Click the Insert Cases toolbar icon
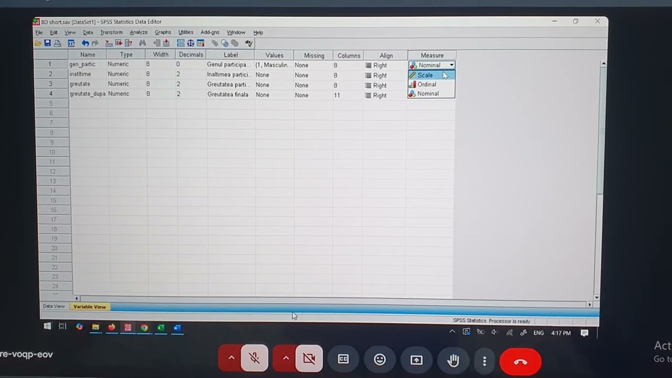 [x=156, y=44]
